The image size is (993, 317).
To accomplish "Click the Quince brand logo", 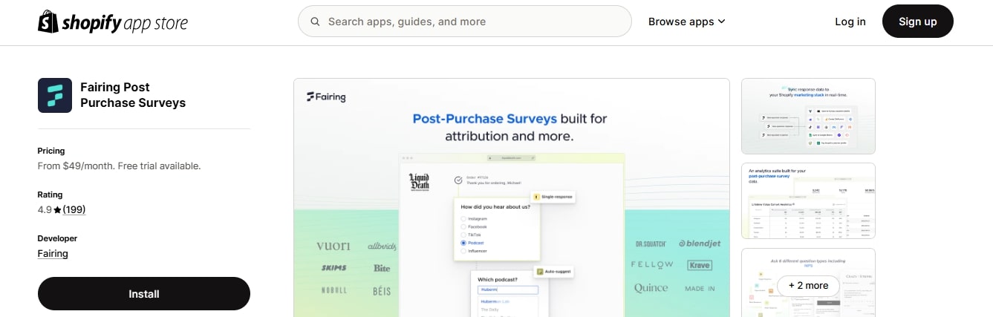I will click(x=651, y=288).
